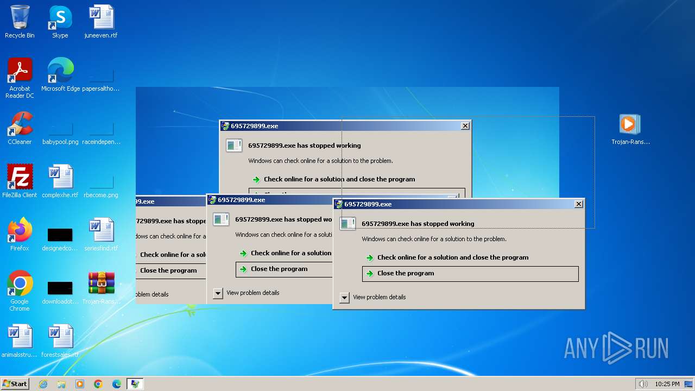
Task: Open the Recycle Bin desktop icon
Action: [x=20, y=22]
